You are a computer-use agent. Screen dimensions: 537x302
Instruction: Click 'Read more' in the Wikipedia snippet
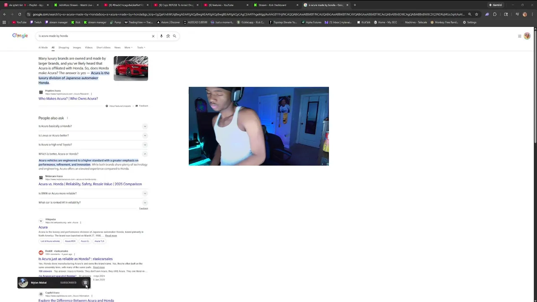(111, 236)
